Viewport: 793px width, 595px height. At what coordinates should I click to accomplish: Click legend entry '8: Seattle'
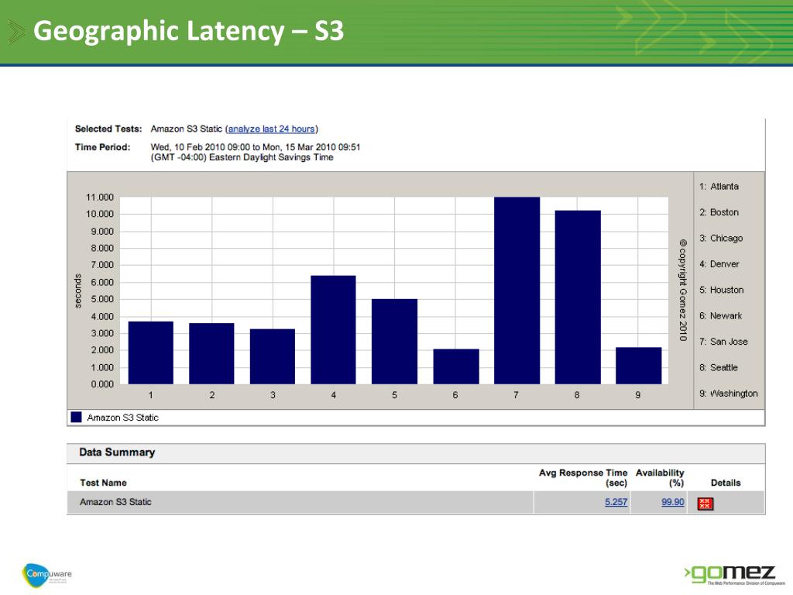tap(718, 367)
